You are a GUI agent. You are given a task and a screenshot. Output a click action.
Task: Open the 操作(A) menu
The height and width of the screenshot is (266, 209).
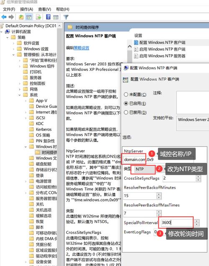26,9
